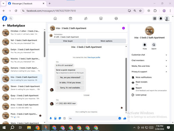The width and height of the screenshot is (174, 131).
Task: Click Leave group option
Action: (149, 95)
